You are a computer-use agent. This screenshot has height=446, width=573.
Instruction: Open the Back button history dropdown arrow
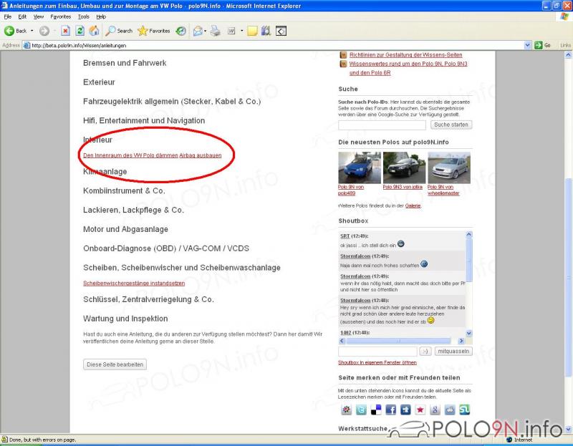coord(32,31)
